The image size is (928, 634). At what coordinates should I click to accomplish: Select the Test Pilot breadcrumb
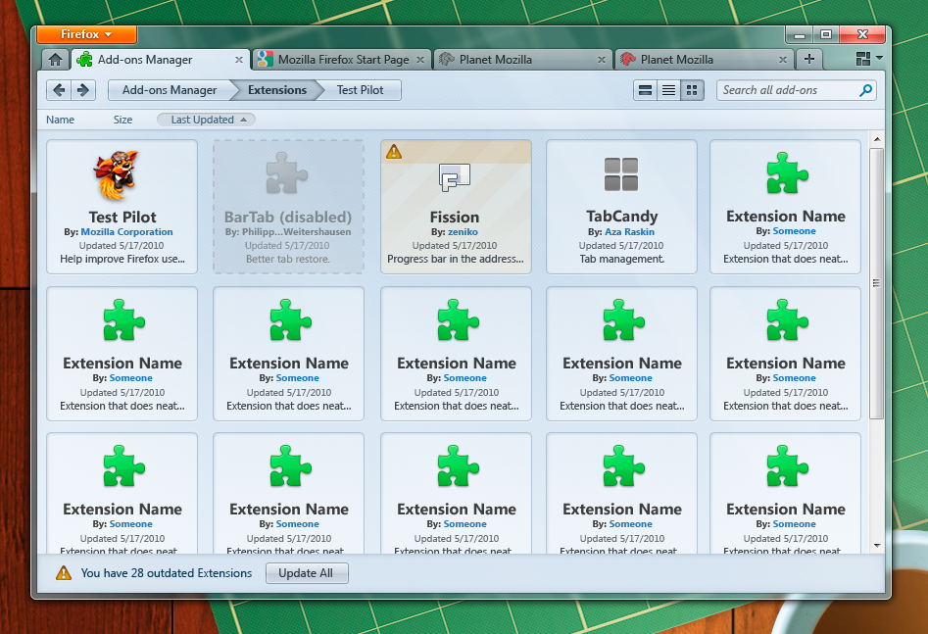pos(360,90)
